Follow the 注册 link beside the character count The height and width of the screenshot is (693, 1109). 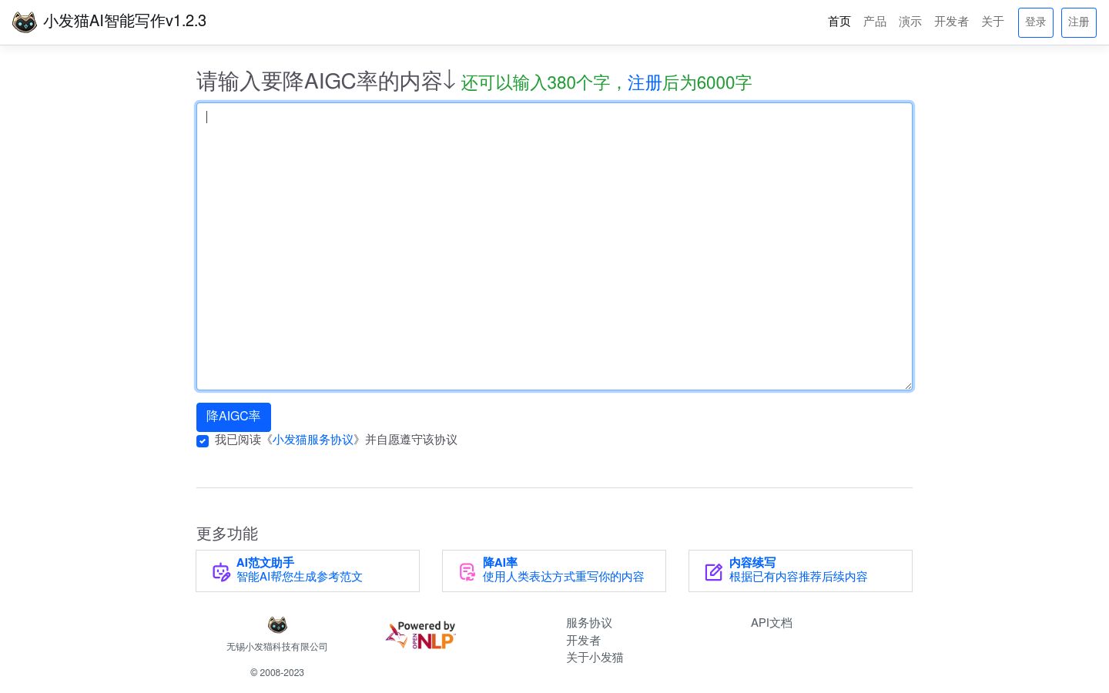pyautogui.click(x=645, y=83)
